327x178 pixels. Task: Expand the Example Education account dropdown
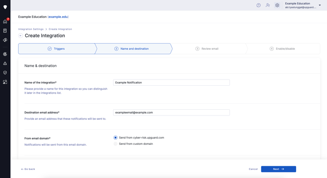coord(320,5)
